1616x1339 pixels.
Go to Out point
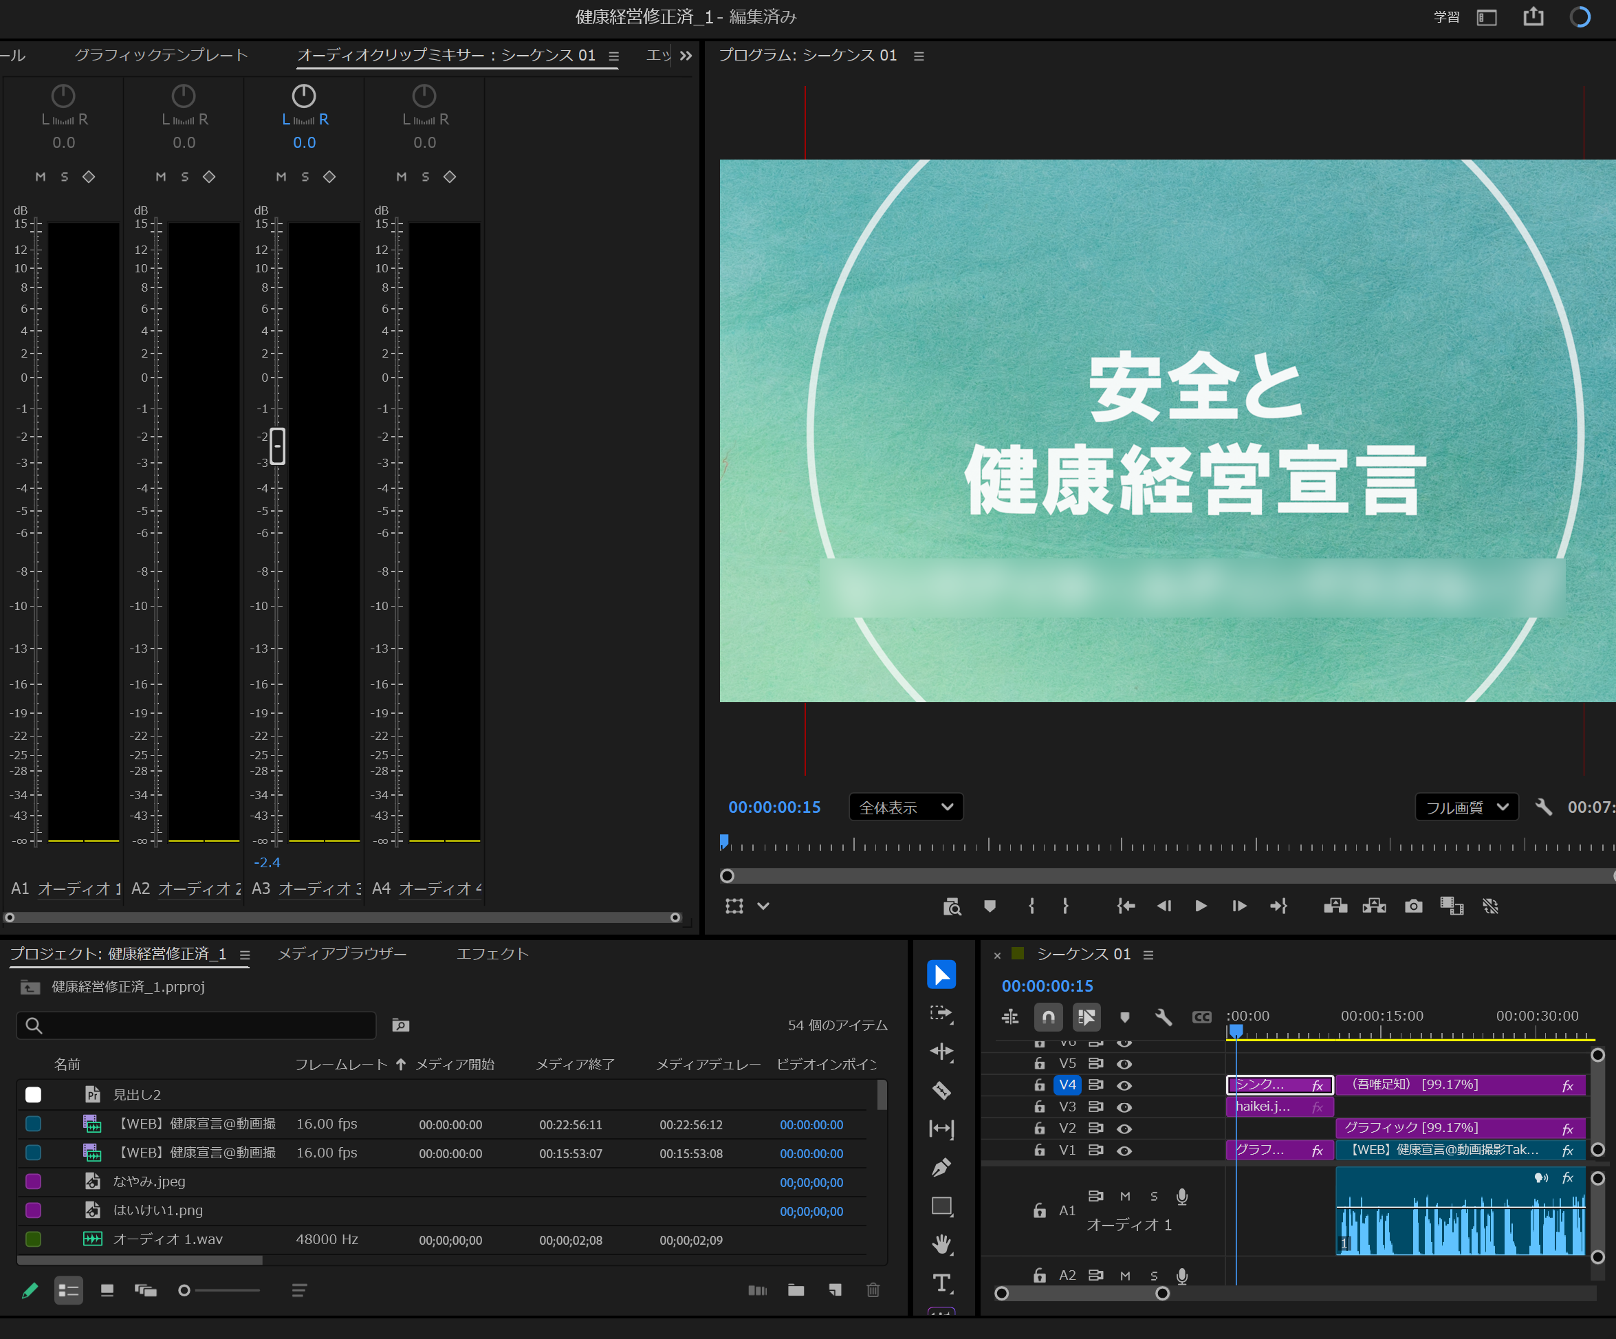tap(1278, 906)
